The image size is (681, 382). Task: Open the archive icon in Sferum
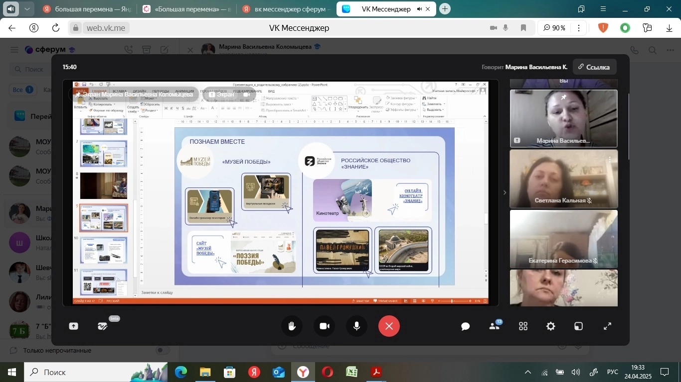(146, 50)
